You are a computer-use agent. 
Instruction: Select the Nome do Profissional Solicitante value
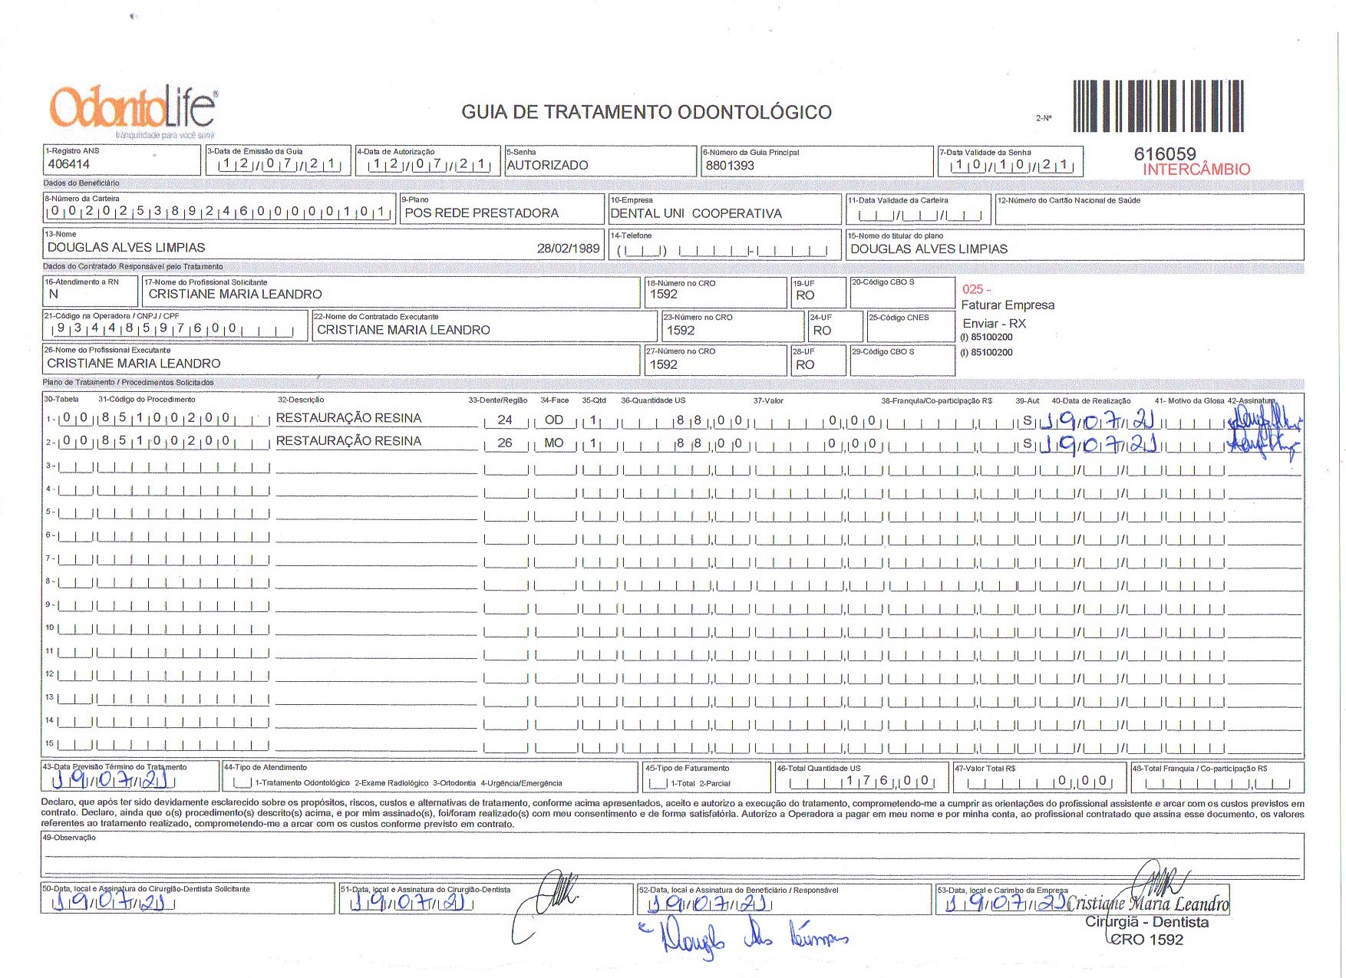[235, 295]
